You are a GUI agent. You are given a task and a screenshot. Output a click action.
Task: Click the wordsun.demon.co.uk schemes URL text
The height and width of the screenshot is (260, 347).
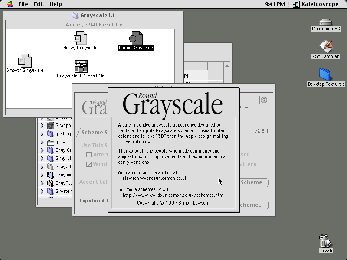[x=174, y=195]
